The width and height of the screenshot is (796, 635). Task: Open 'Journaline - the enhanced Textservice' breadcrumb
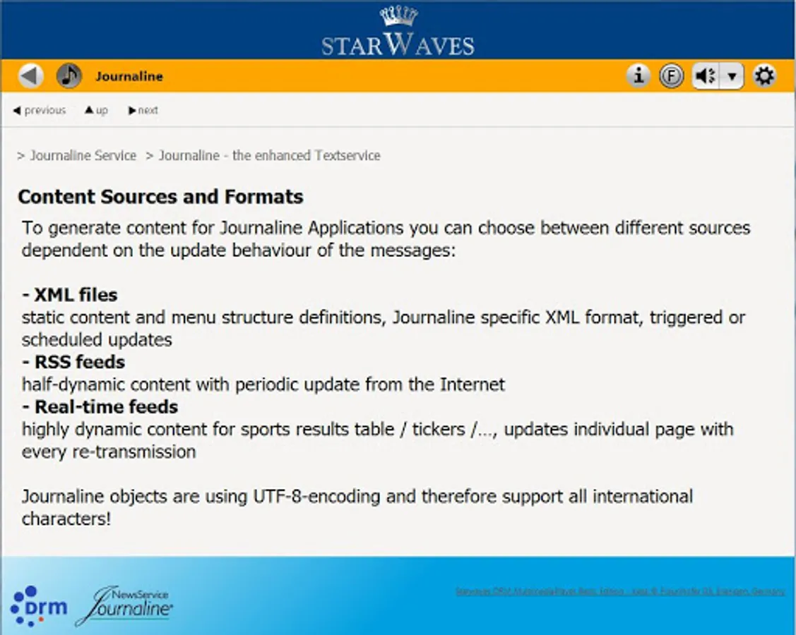click(x=270, y=155)
